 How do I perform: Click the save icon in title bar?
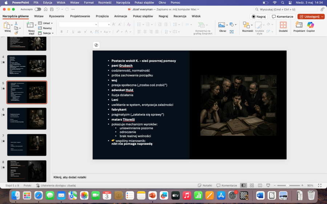click(52, 9)
